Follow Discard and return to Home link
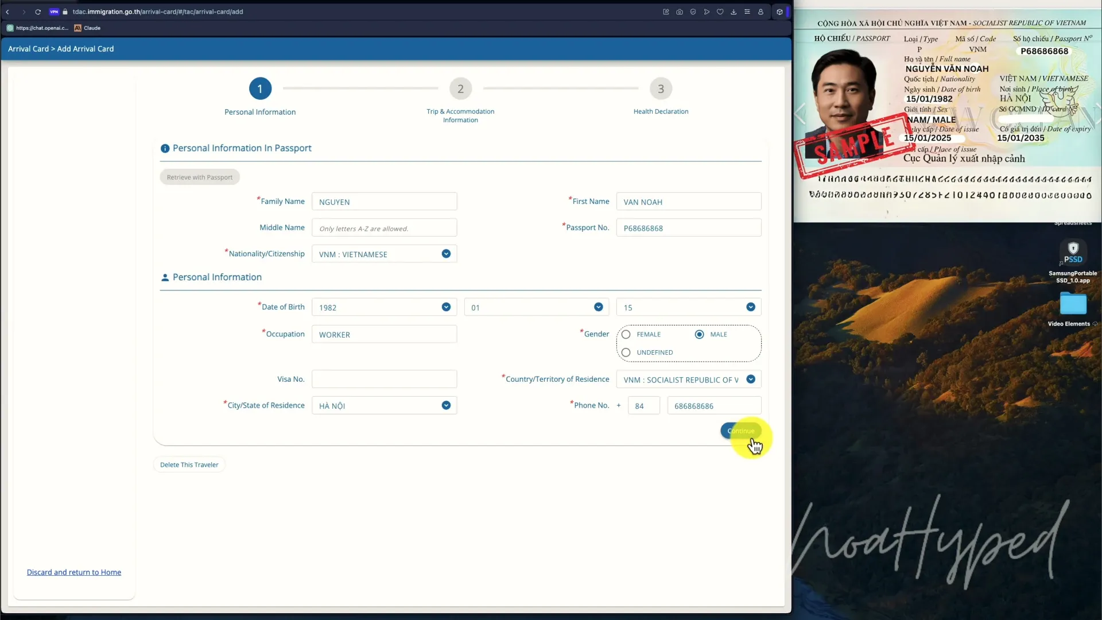 [74, 572]
